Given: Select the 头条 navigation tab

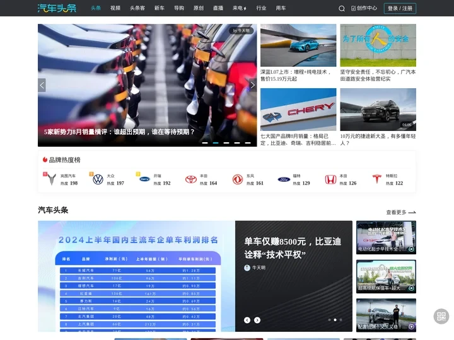Looking at the screenshot, I should tap(96, 8).
